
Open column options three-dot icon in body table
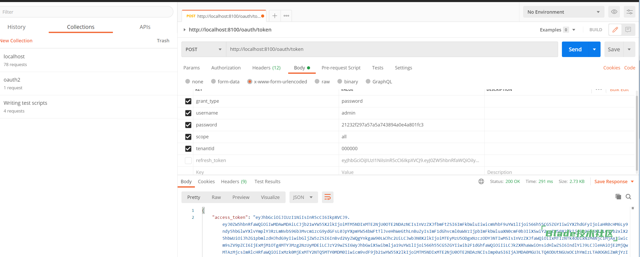599,90
